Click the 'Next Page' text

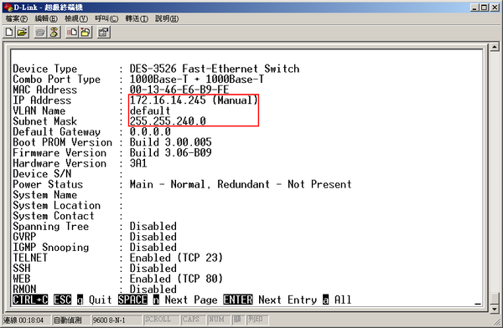191,300
